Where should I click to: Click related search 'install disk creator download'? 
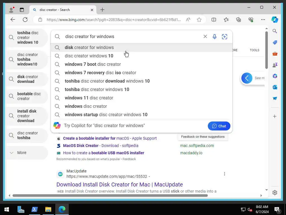[27, 116]
